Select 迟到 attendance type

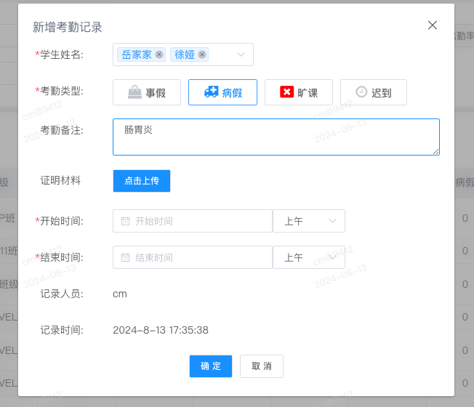click(x=374, y=92)
